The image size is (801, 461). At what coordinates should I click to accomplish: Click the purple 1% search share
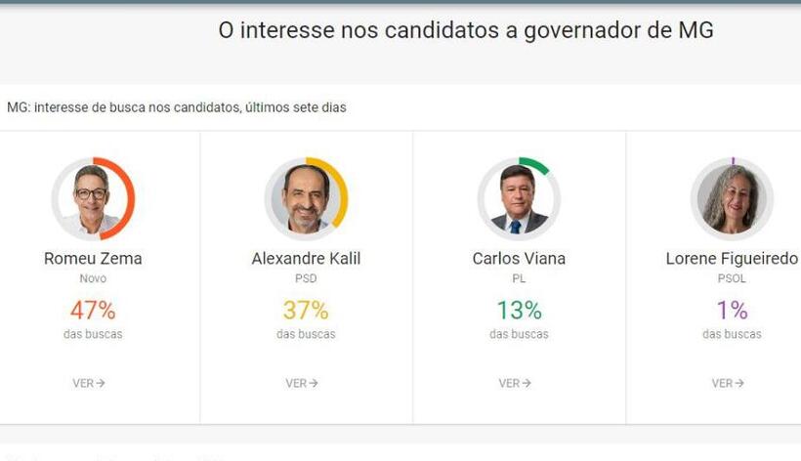[x=732, y=310]
